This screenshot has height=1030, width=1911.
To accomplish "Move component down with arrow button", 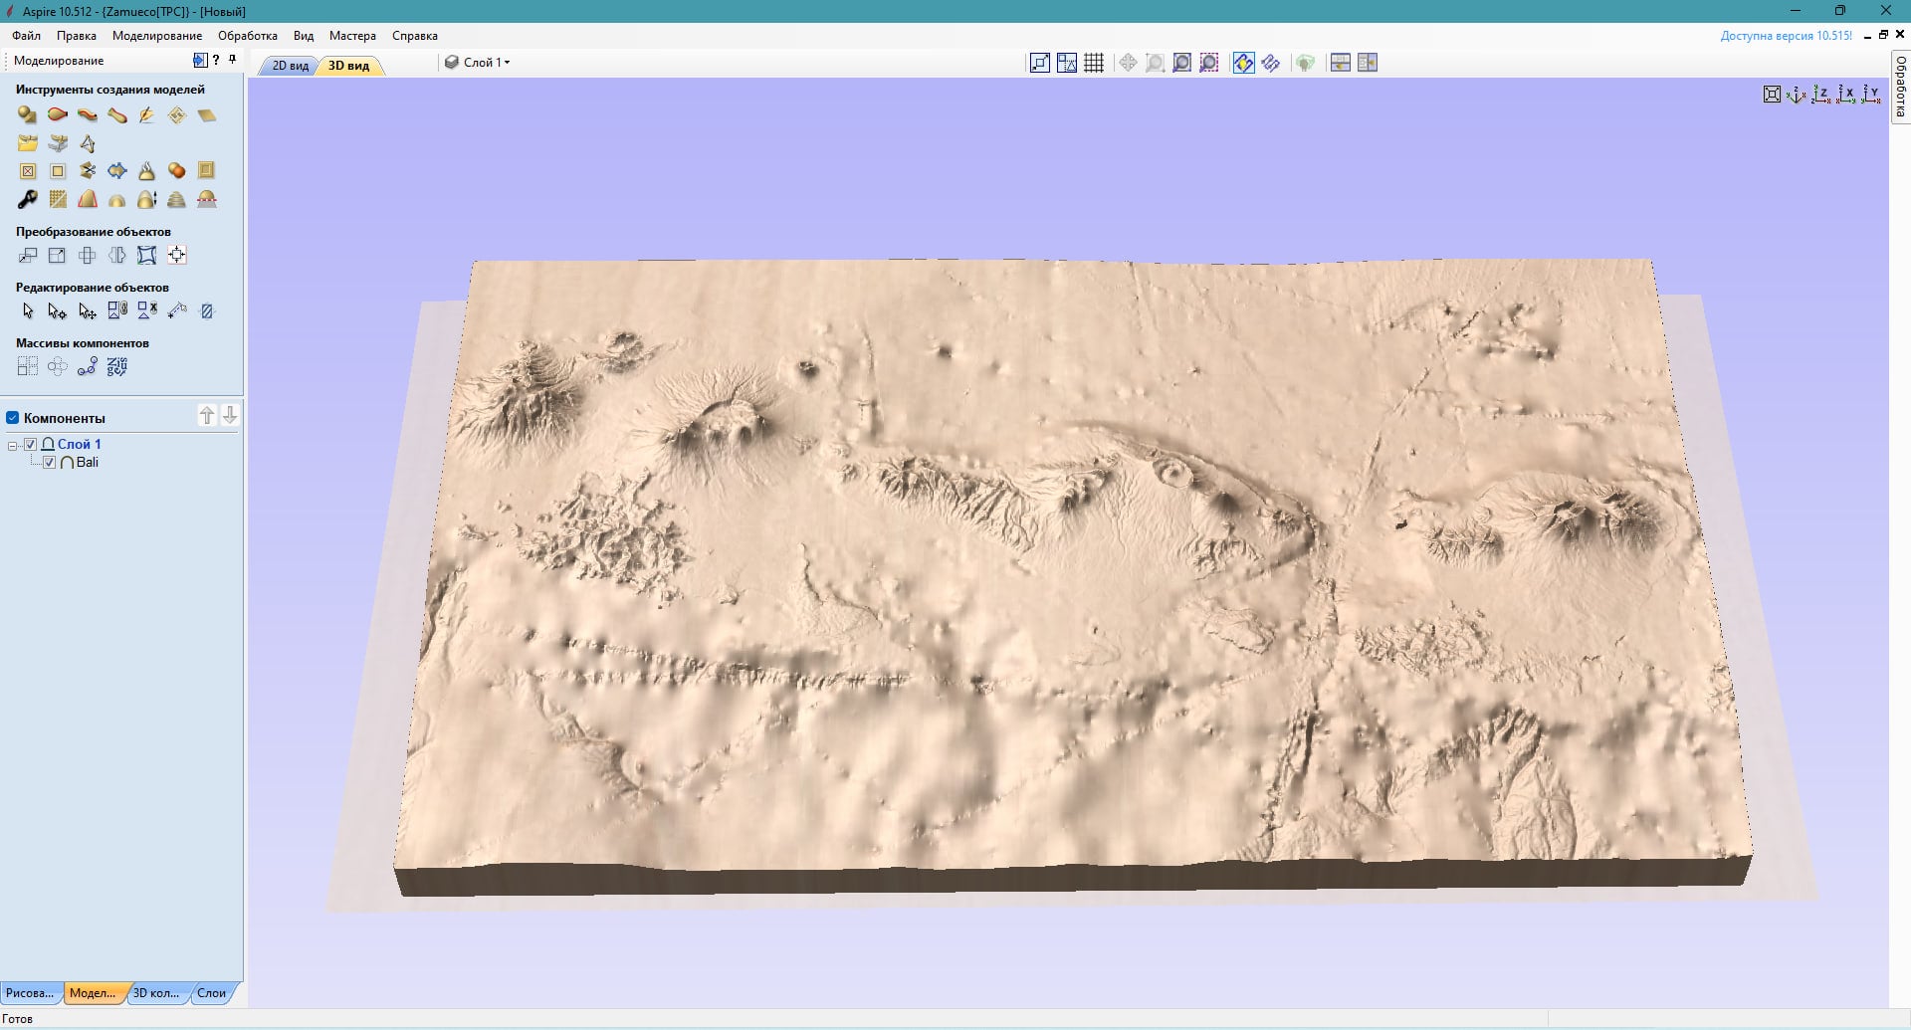I will click(230, 416).
